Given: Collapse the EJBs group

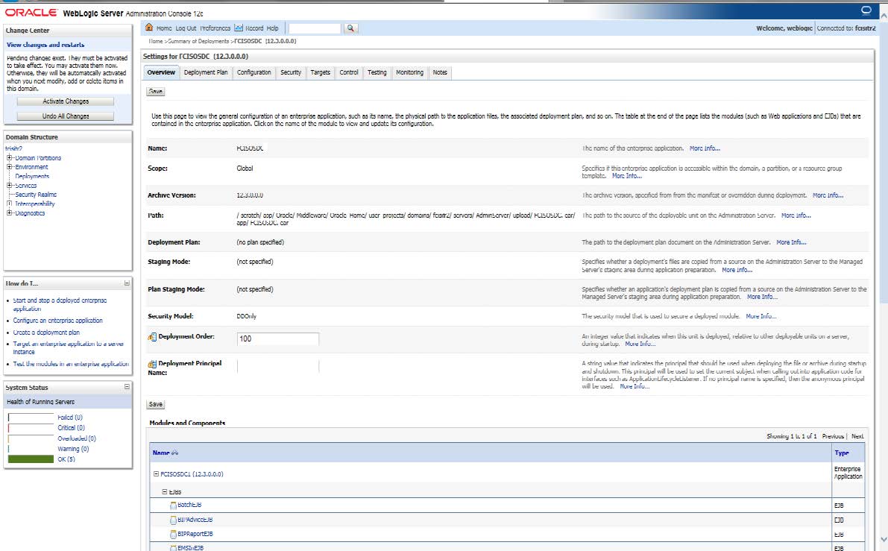Looking at the screenshot, I should click(165, 492).
